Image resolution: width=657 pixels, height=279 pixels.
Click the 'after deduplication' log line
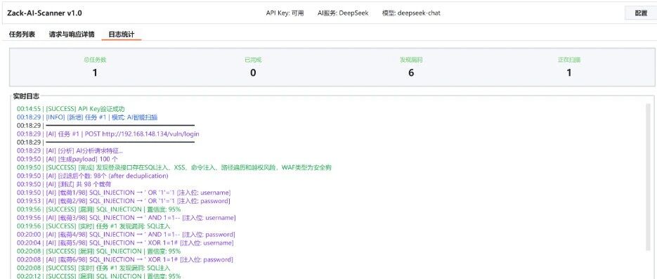(93, 176)
